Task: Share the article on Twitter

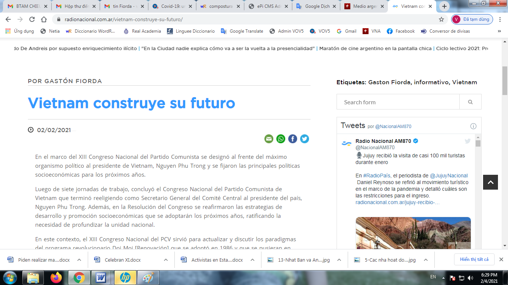Action: 305,139
